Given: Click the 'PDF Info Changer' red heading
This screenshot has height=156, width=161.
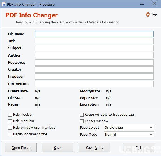Looking at the screenshot, I should pos(32,15).
